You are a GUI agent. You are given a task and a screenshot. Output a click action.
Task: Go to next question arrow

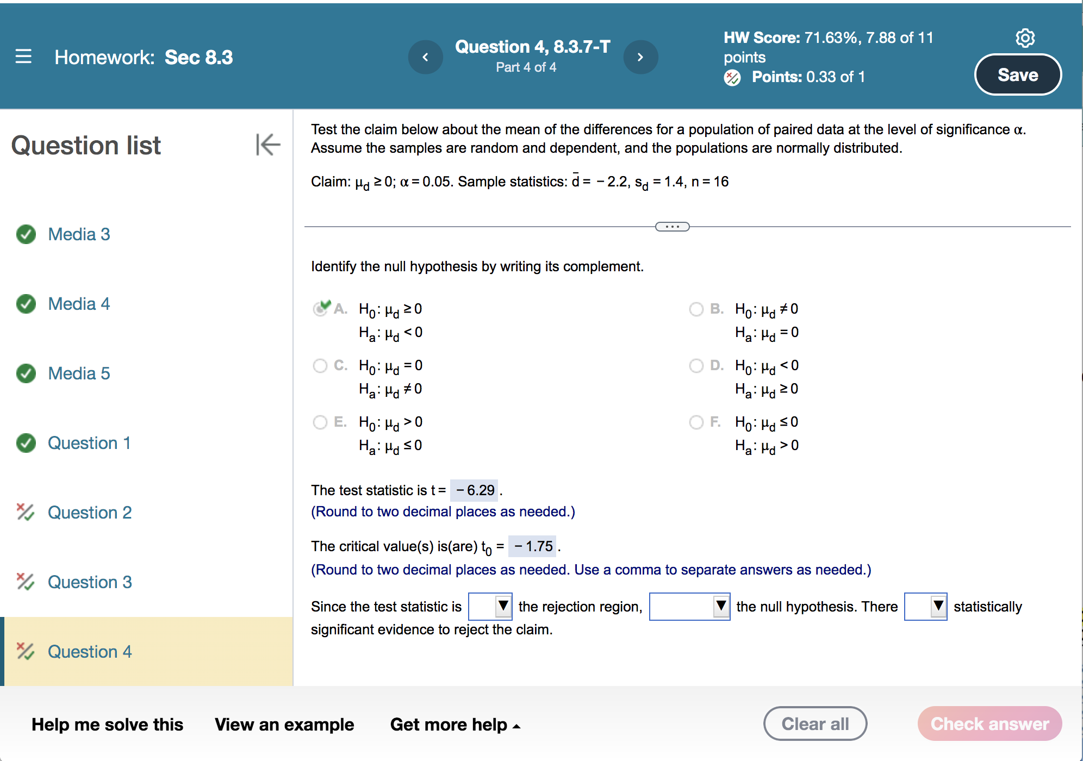(x=640, y=57)
